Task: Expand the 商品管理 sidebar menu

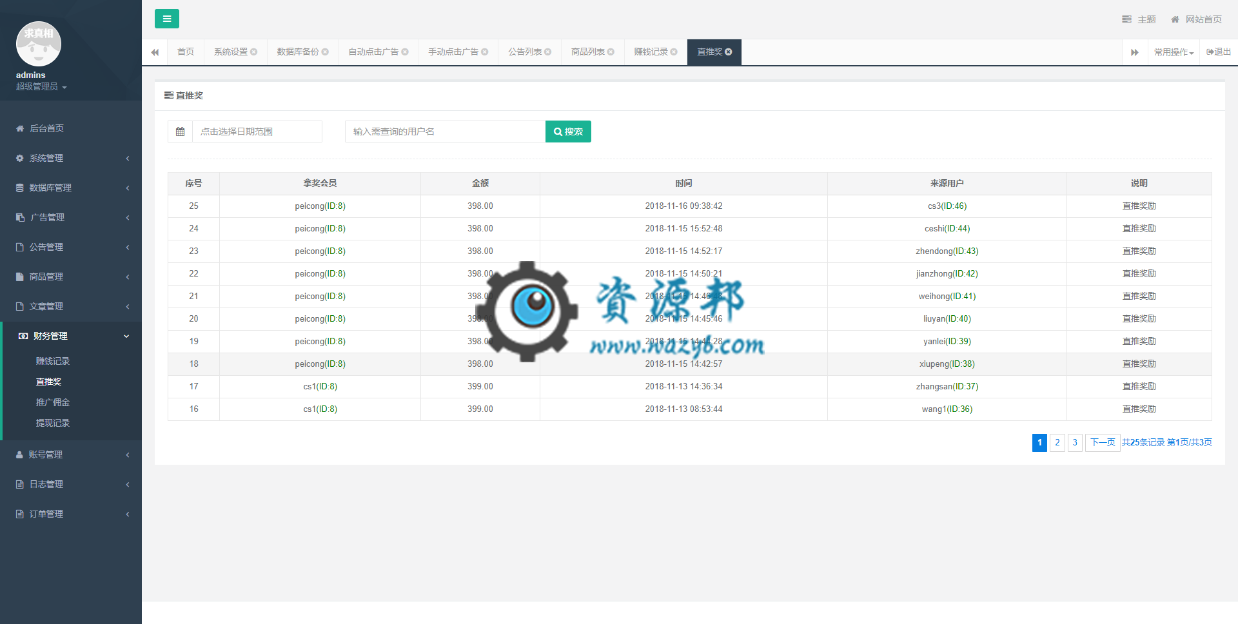Action: pyautogui.click(x=71, y=277)
